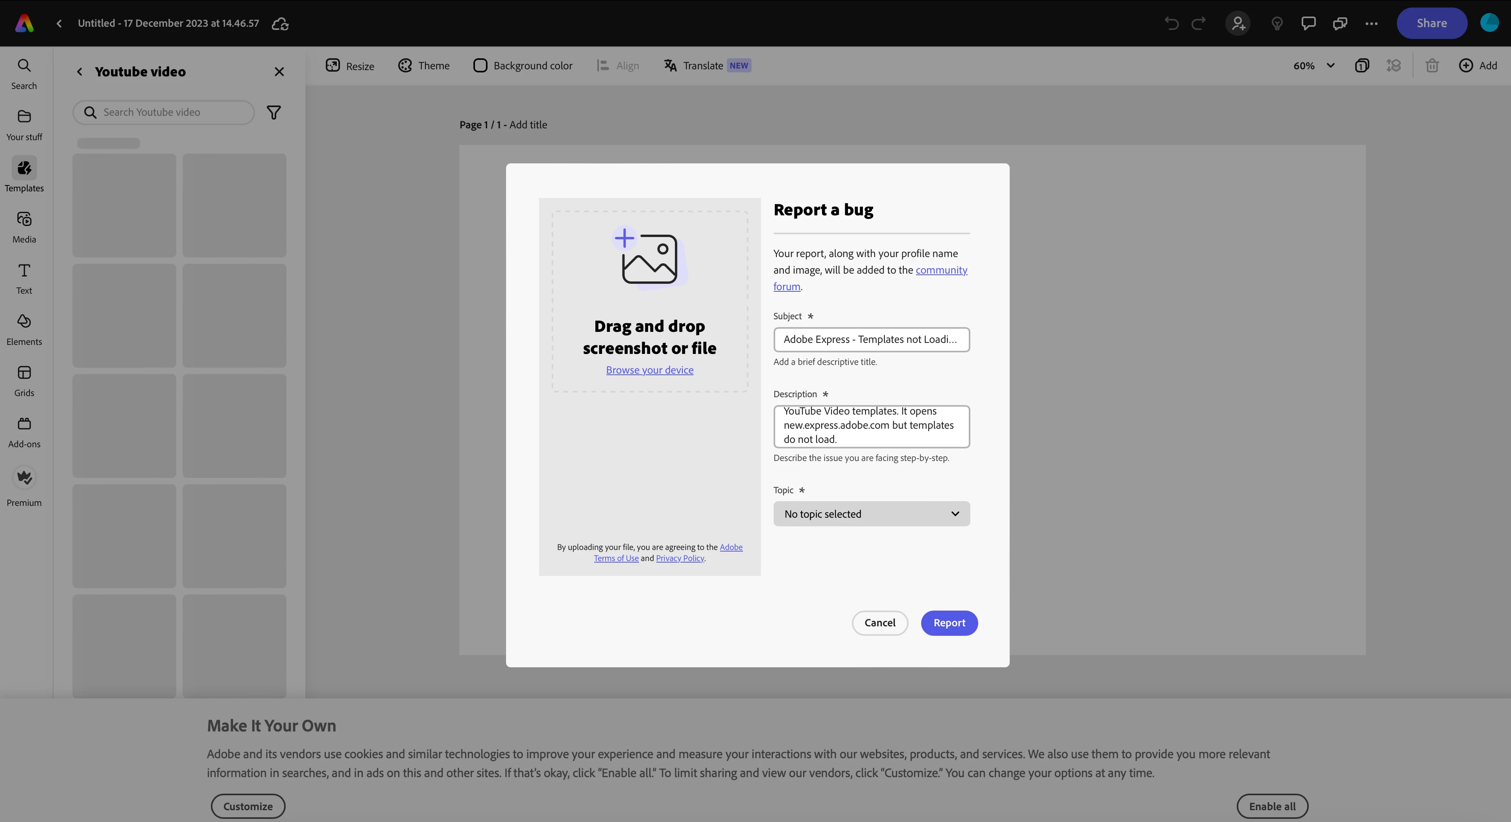
Task: Open the template filter funnel
Action: pos(274,113)
